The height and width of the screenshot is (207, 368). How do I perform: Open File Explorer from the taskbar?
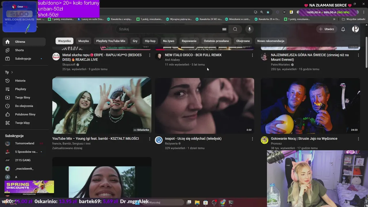197,202
